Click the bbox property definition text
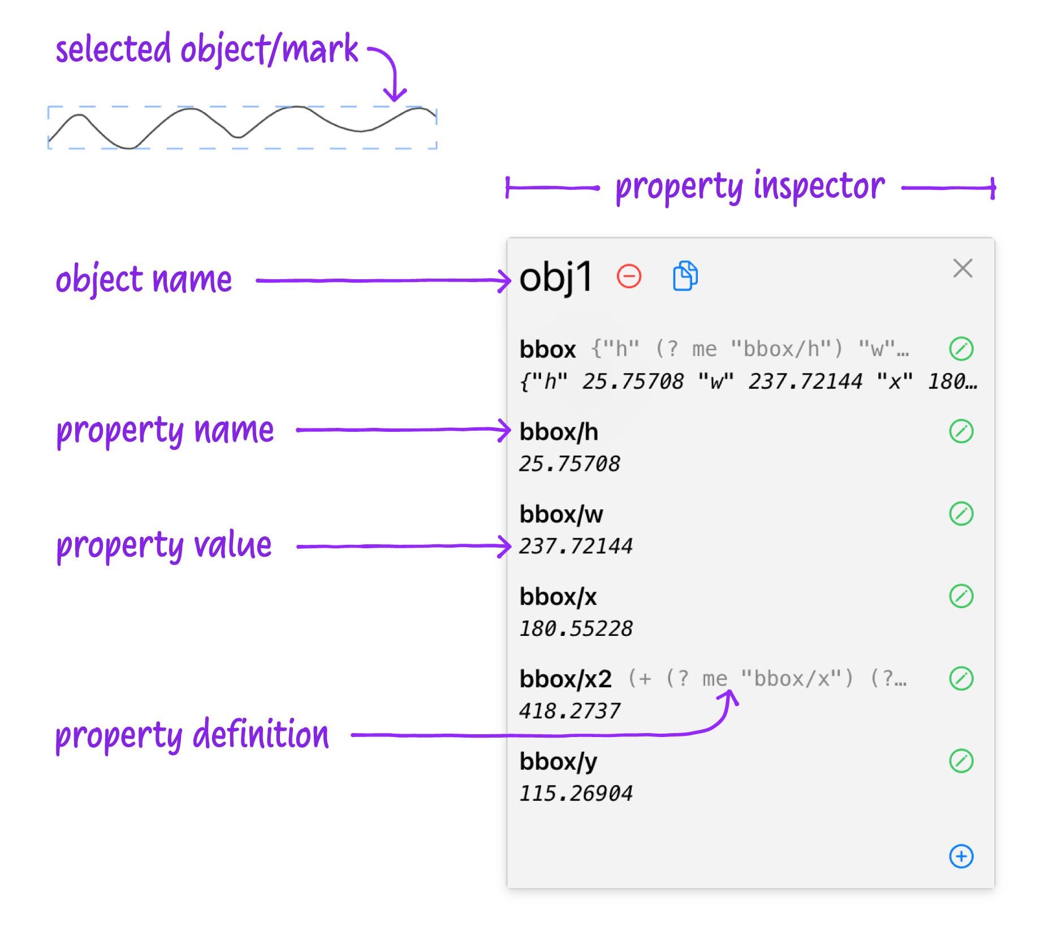The width and height of the screenshot is (1045, 936). (750, 349)
